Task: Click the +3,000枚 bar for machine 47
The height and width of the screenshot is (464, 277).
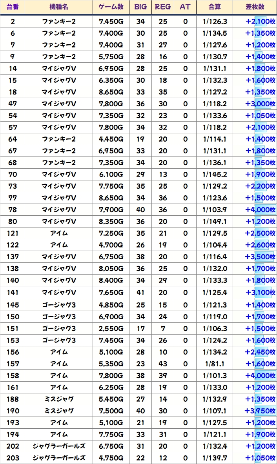Action: coord(260,104)
